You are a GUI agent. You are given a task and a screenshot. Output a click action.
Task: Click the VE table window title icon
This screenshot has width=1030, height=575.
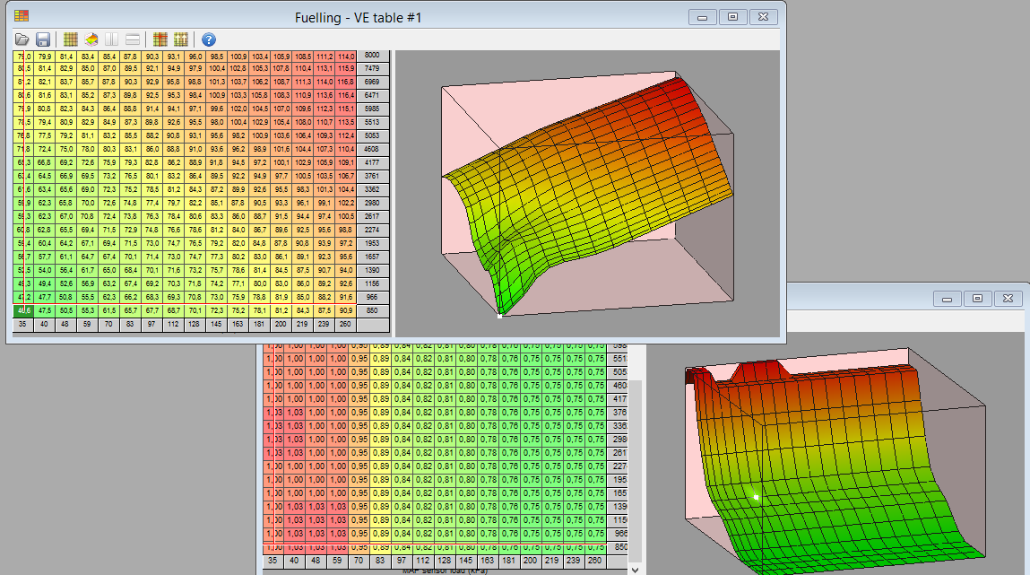pyautogui.click(x=22, y=16)
